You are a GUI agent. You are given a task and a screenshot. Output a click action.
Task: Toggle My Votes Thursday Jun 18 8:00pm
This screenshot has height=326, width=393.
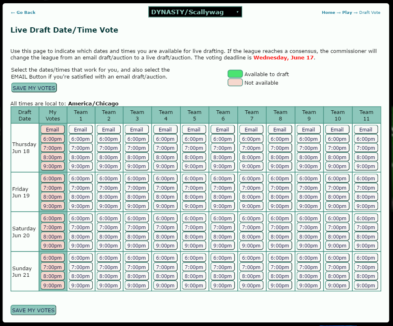(x=52, y=157)
